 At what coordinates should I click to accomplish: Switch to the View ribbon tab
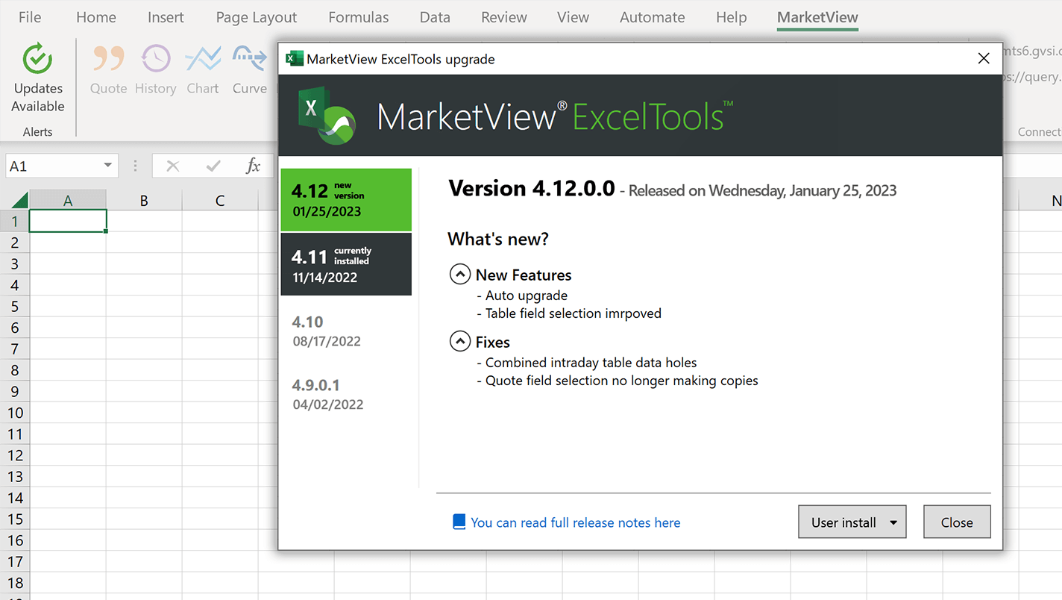click(573, 17)
